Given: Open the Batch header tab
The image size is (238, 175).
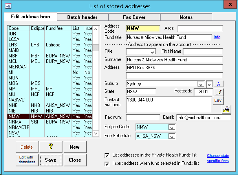Looking at the screenshot, I should pos(82,17).
